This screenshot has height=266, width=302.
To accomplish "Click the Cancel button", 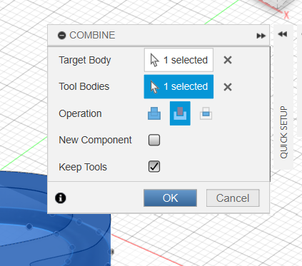I will point(233,198).
